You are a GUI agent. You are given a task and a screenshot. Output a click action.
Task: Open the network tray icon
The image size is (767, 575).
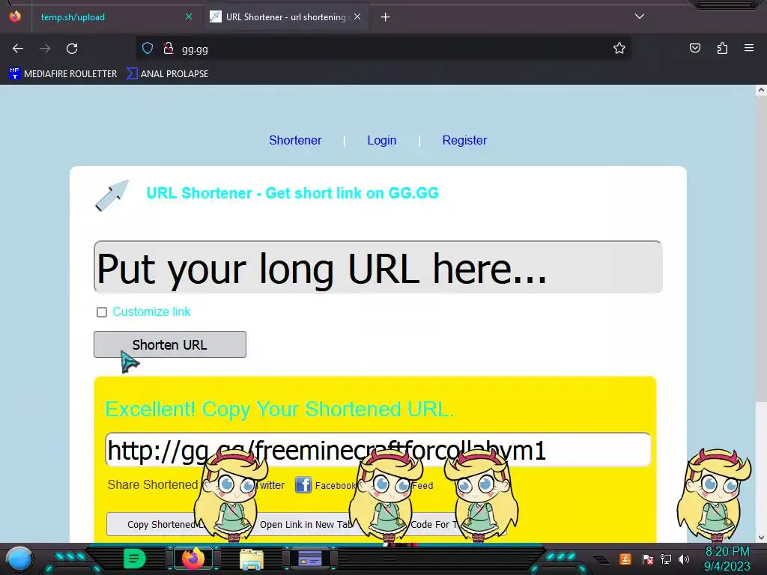point(666,559)
